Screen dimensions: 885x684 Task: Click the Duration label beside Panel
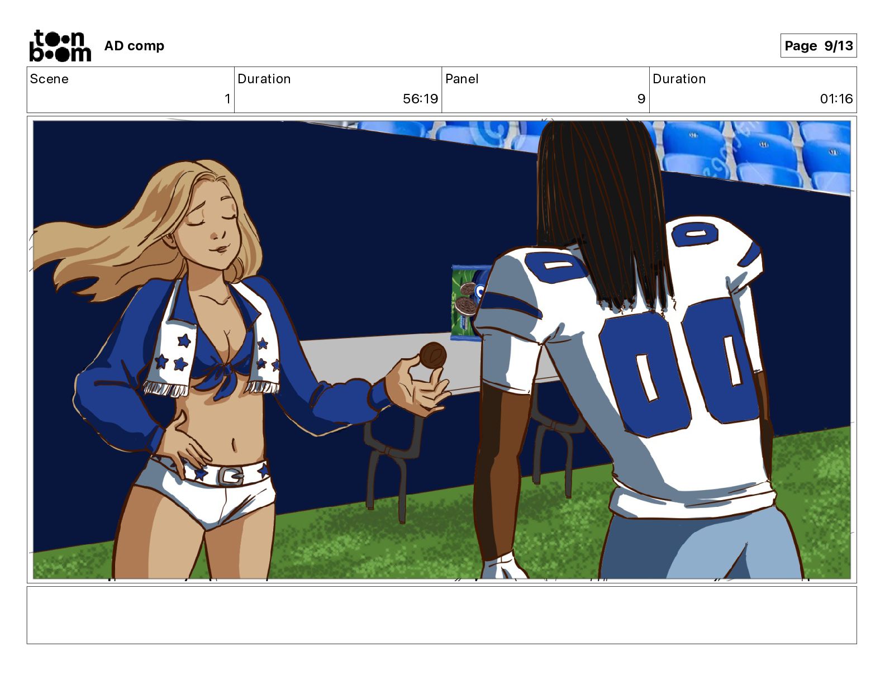click(679, 79)
